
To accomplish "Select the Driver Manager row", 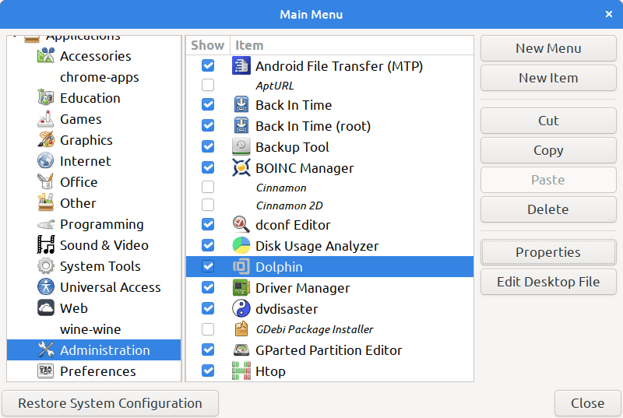I will [329, 288].
